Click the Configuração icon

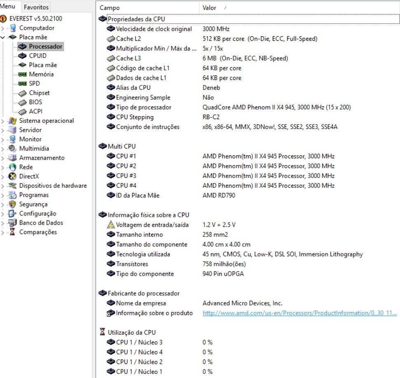(x=12, y=214)
